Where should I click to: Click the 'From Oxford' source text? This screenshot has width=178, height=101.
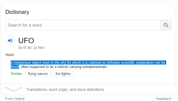(x=15, y=99)
